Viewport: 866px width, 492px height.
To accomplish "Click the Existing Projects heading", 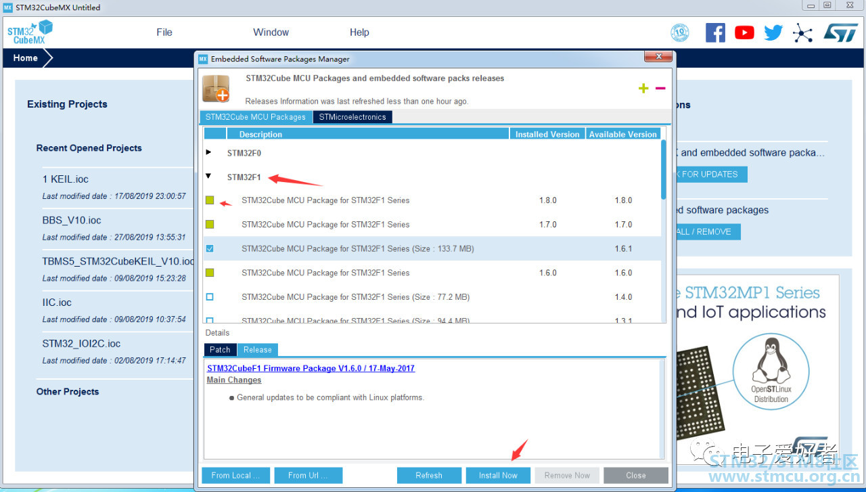I will [67, 104].
